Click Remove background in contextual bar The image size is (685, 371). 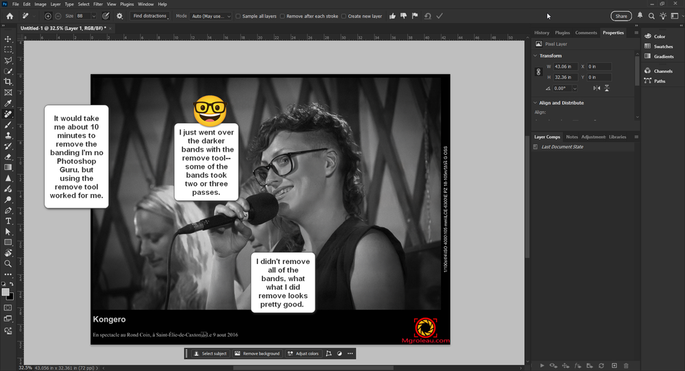tap(257, 354)
